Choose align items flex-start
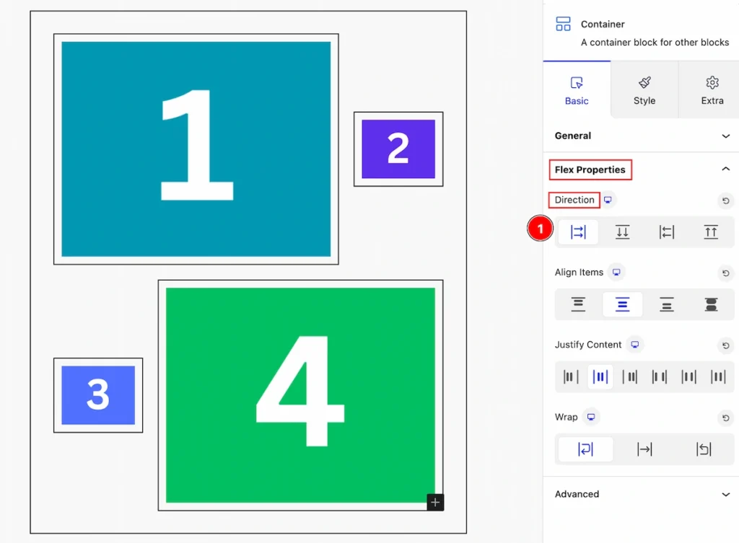Screen dimensions: 739x543 (578, 305)
